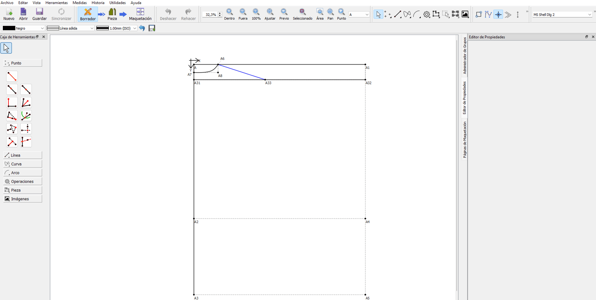The height and width of the screenshot is (300, 596).
Task: Select the bisector point tool
Action: click(26, 103)
